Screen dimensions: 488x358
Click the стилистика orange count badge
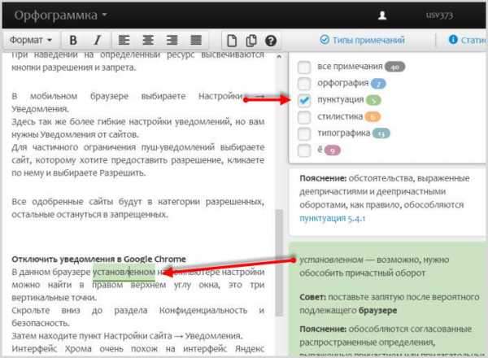point(373,117)
